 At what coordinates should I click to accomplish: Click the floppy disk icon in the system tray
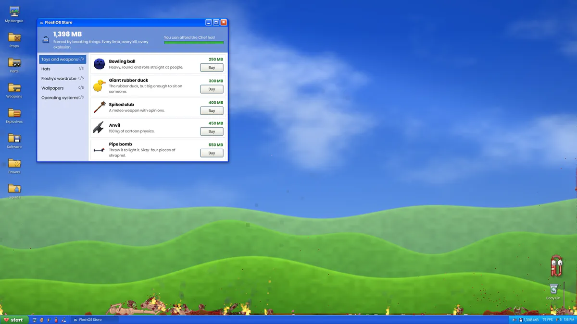point(521,320)
